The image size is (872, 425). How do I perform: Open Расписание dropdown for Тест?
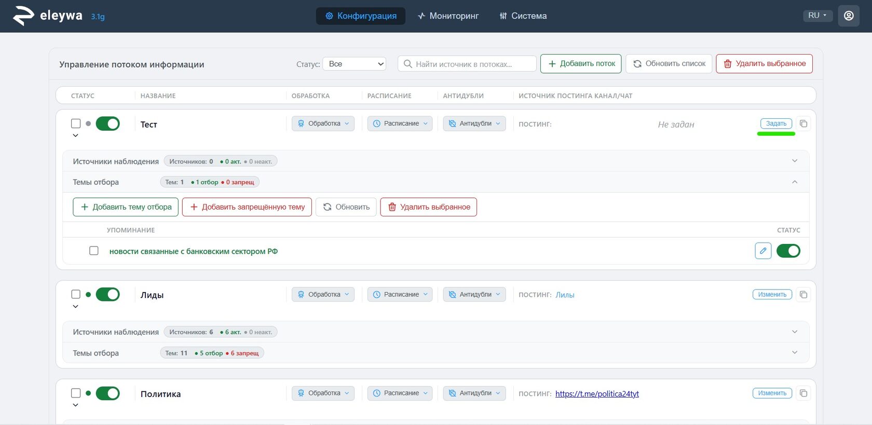pyautogui.click(x=400, y=124)
